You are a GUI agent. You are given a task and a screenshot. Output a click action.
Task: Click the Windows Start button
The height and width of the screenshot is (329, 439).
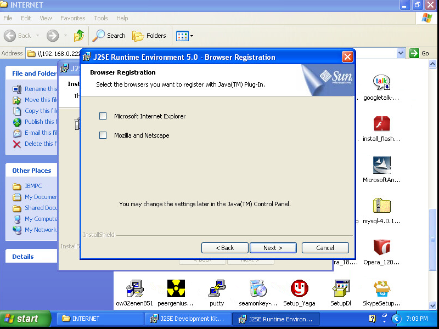click(x=22, y=319)
